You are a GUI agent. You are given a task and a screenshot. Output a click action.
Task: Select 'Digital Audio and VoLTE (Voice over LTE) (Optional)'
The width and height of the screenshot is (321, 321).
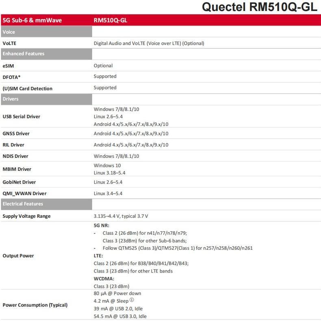(149, 43)
